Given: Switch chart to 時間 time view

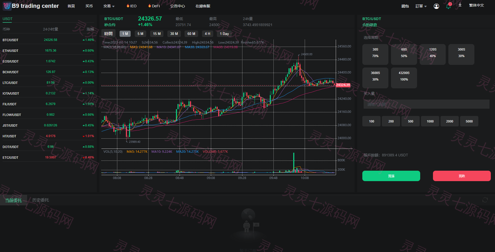Looking at the screenshot, I should [108, 34].
